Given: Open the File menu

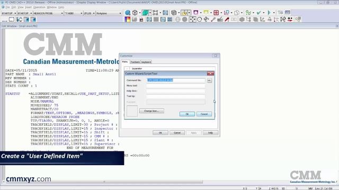Looking at the screenshot, I should (8, 7).
